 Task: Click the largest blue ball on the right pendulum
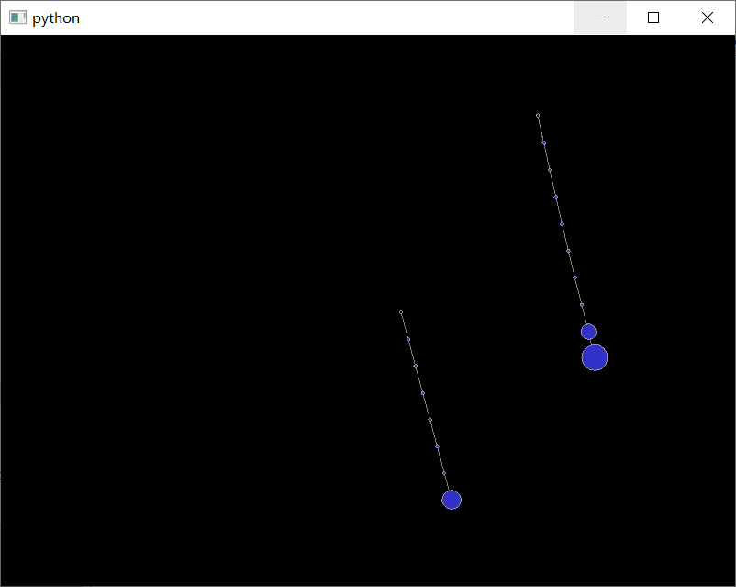tap(594, 357)
